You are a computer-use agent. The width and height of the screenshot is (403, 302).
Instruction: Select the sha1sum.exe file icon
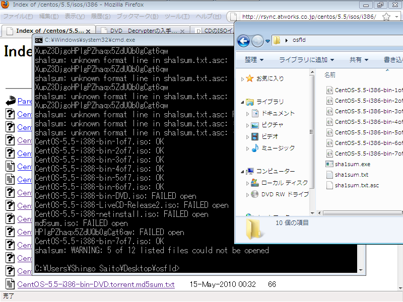(x=329, y=164)
